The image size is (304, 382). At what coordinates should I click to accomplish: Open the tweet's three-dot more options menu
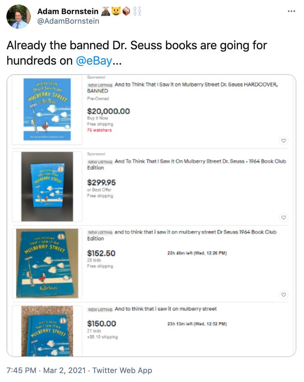tap(291, 11)
